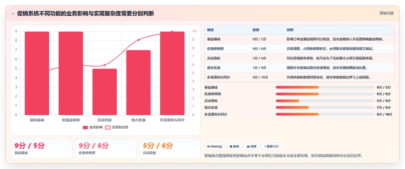
Task: Select the 基础满减 table row name
Action: click(x=214, y=39)
